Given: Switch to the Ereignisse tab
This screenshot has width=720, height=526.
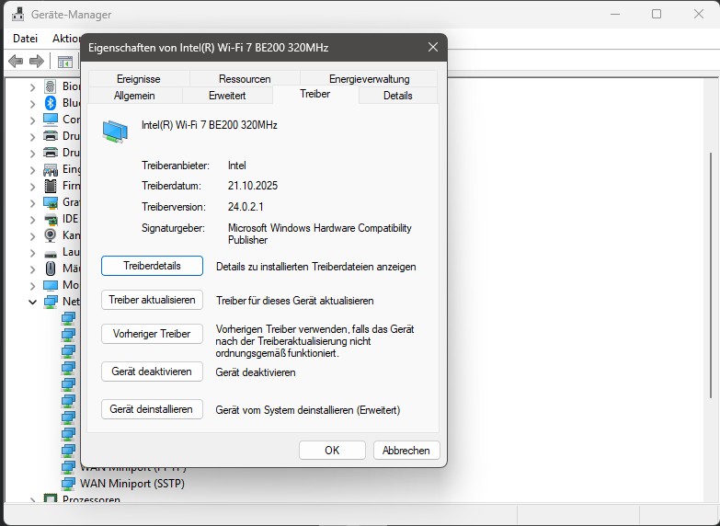Looking at the screenshot, I should pos(139,78).
